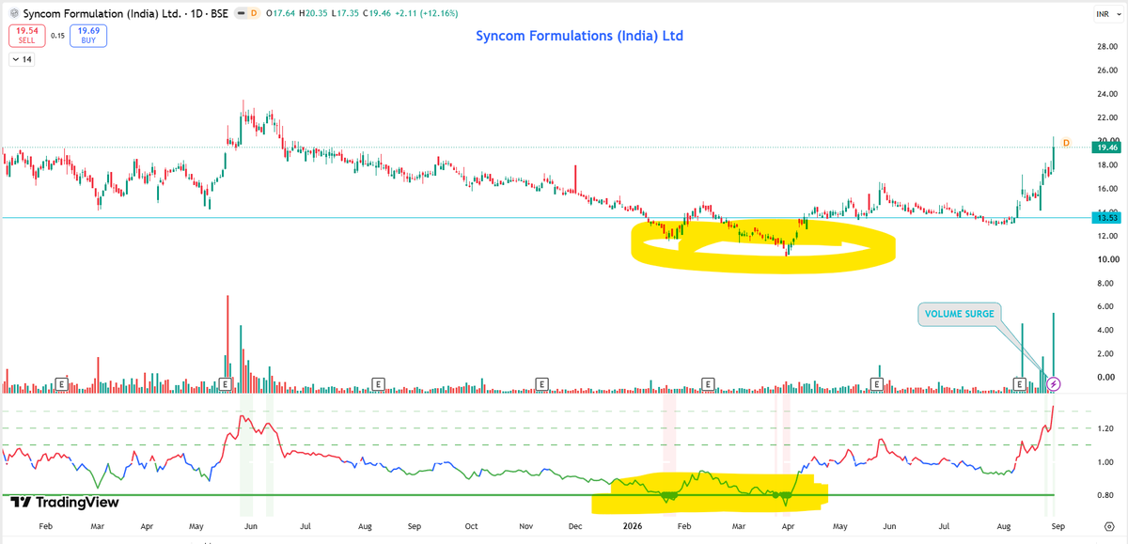Click the Oct label on time axis
1128x544 pixels.
[x=472, y=529]
